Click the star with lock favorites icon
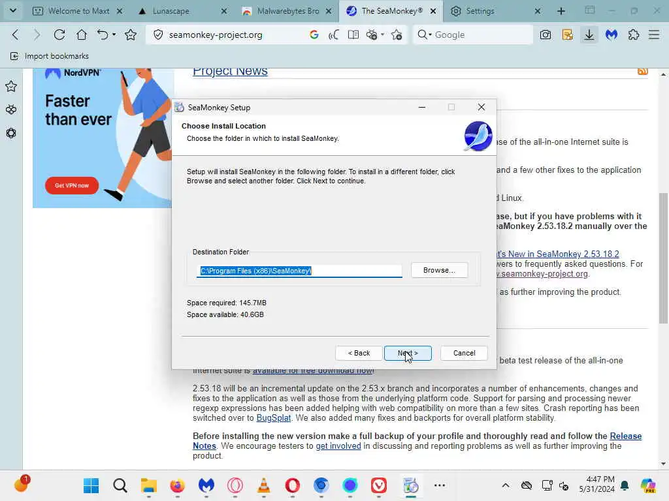Screen dimensions: 669x501 click(397, 35)
